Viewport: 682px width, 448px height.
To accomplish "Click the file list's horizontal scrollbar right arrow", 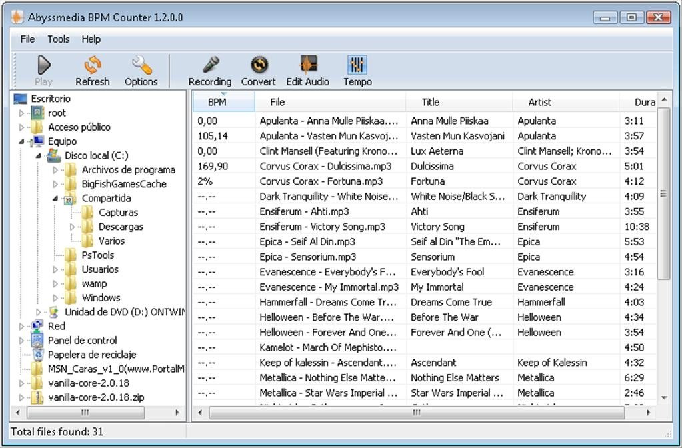I will click(x=648, y=413).
